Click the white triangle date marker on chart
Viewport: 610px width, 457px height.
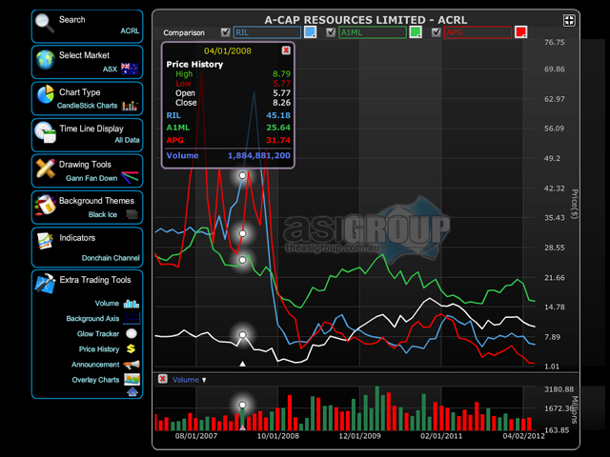tap(242, 364)
